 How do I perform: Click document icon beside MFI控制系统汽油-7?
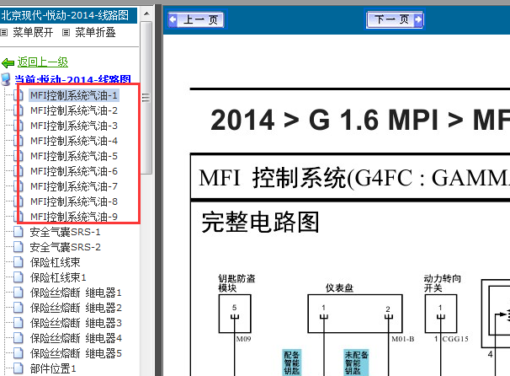pyautogui.click(x=19, y=186)
